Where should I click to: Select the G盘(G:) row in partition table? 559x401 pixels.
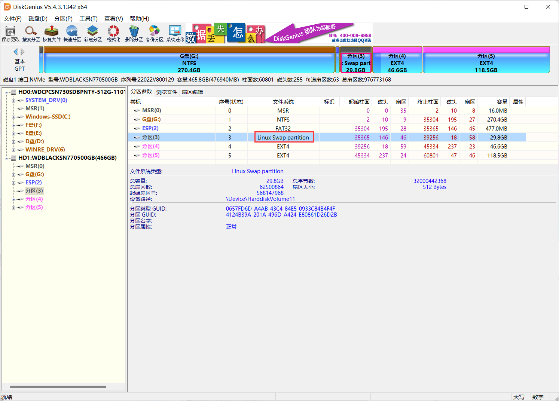[x=327, y=120]
